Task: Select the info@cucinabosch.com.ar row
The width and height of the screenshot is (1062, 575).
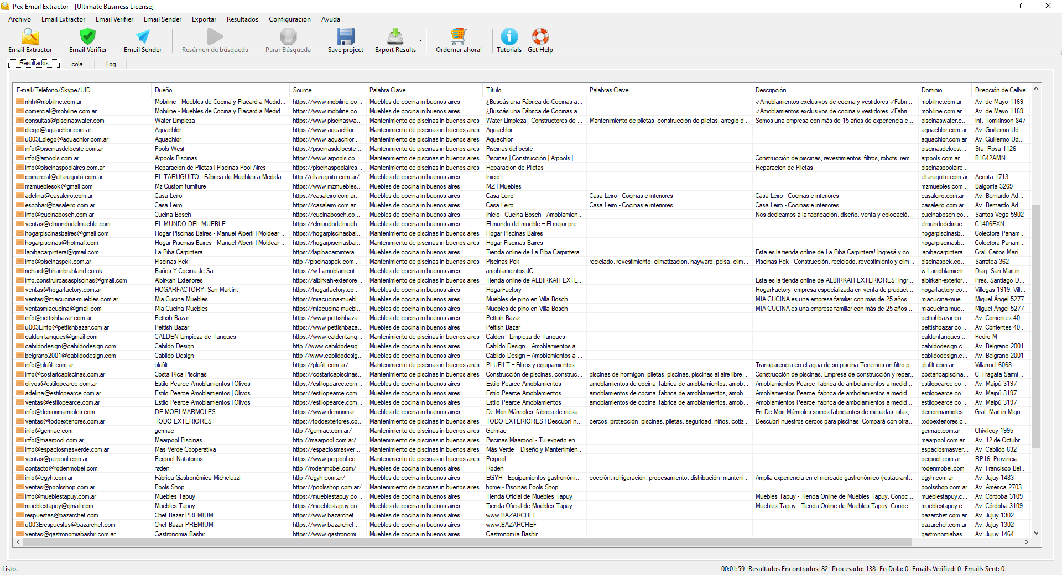Action: point(59,215)
